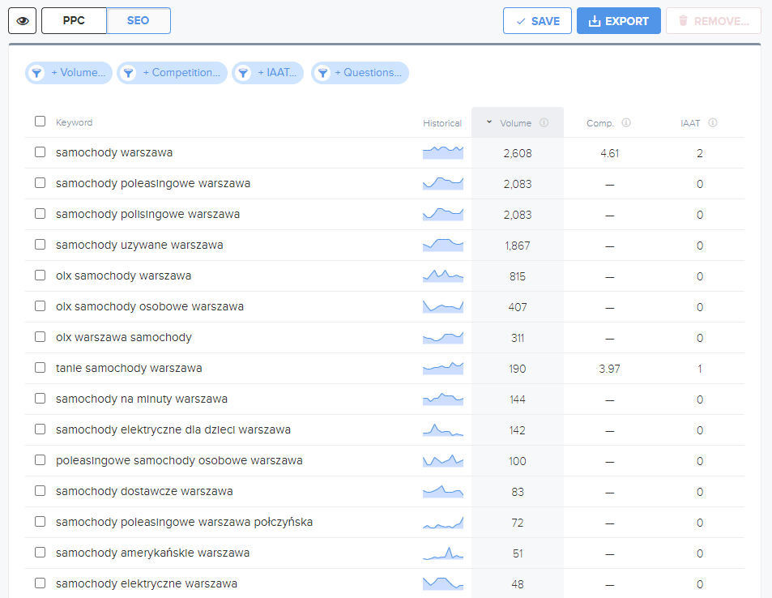Switch to the SEO tab

point(139,21)
